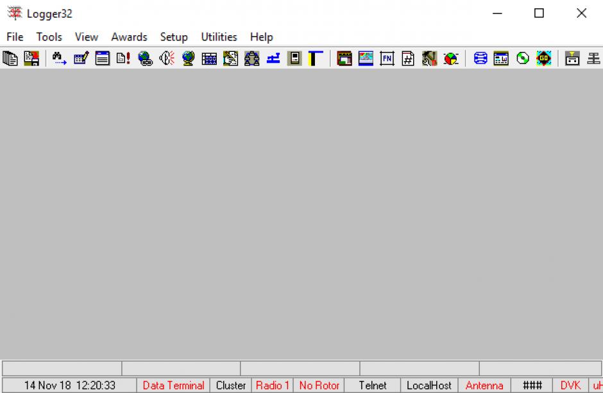Click the Logger32 title bar icon
The width and height of the screenshot is (603, 393).
coord(15,13)
